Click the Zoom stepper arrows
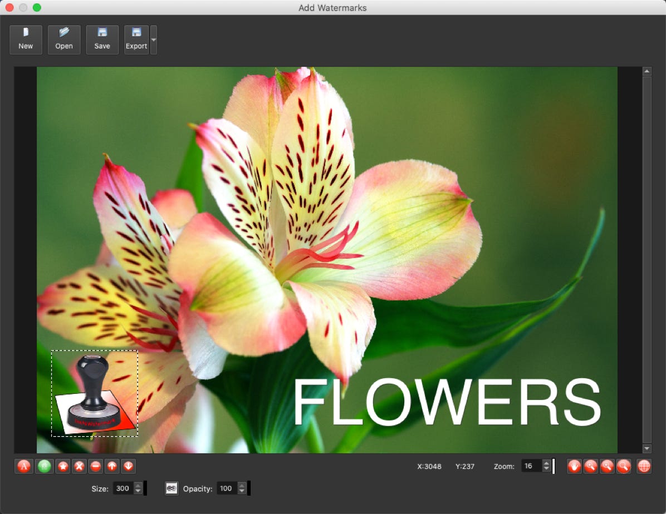The width and height of the screenshot is (666, 514). coord(546,466)
